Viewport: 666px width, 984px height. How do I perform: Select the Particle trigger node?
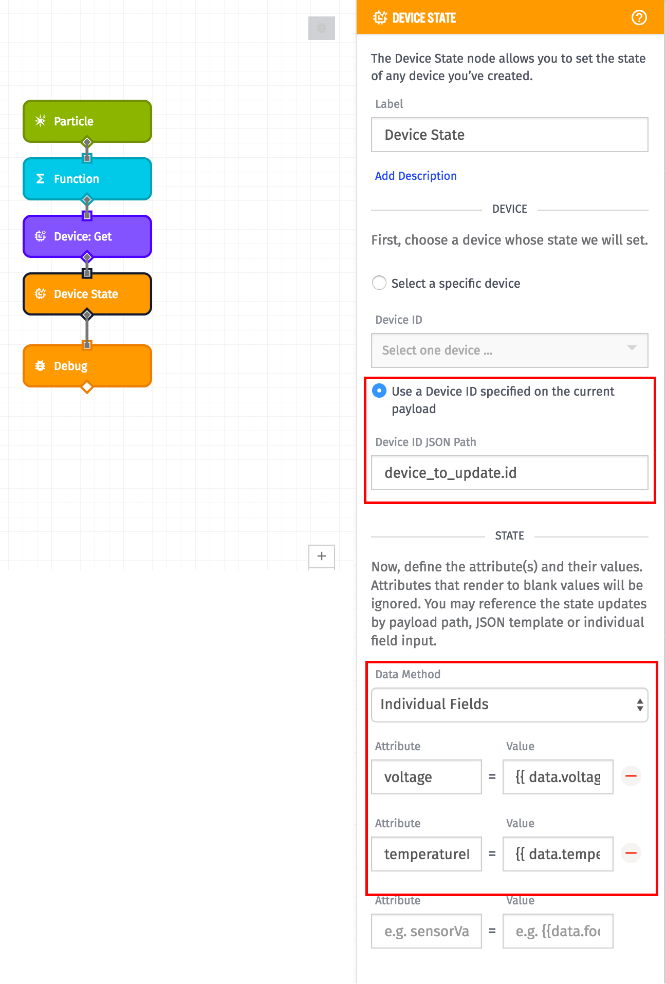[86, 121]
